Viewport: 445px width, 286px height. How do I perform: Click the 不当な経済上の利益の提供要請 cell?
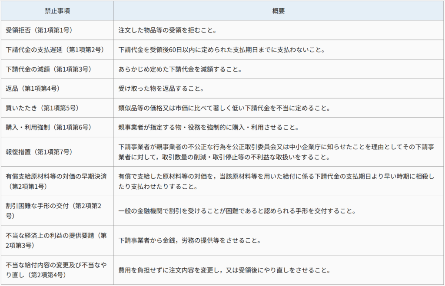(56, 240)
